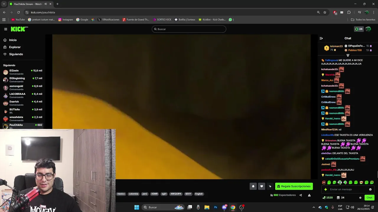This screenshot has height=212, width=378.
Task: Open the LACOBRAAA channel in following list
Action: (22, 95)
